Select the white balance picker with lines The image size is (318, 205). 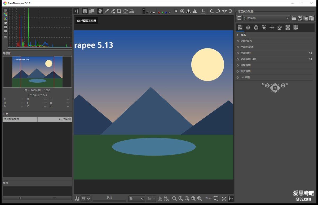(113, 11)
